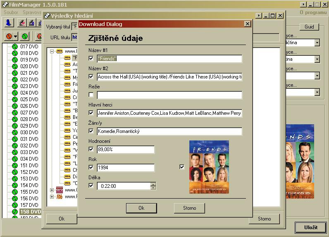Screen dimensions: 329x237
Task: Select the '025 DVD' row in list
Action: point(29,100)
